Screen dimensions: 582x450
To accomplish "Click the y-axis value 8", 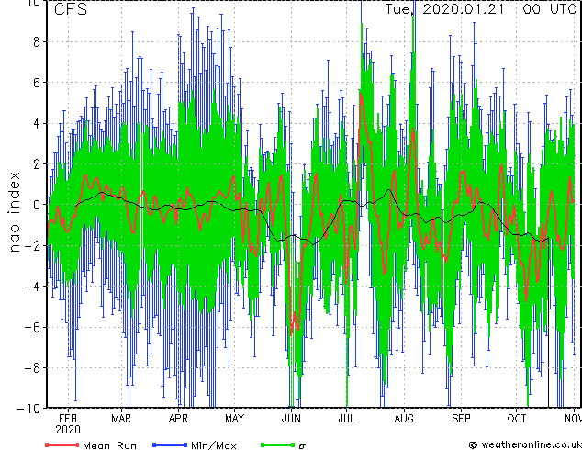I will pos(37,41).
